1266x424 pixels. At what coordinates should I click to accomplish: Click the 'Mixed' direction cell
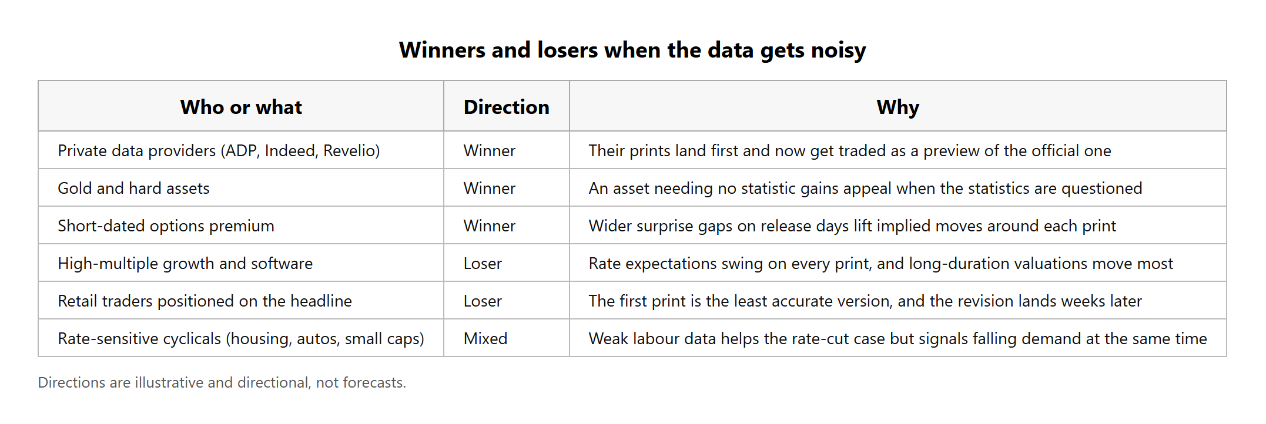click(x=507, y=338)
